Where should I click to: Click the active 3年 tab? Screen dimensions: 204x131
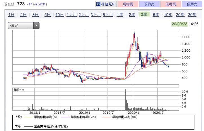pyautogui.click(x=144, y=15)
